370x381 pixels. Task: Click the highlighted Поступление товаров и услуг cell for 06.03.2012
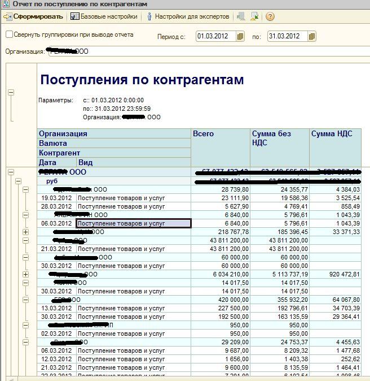click(134, 223)
